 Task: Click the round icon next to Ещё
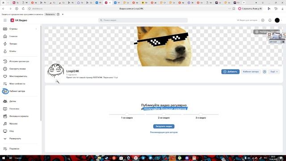pyautogui.click(x=265, y=72)
